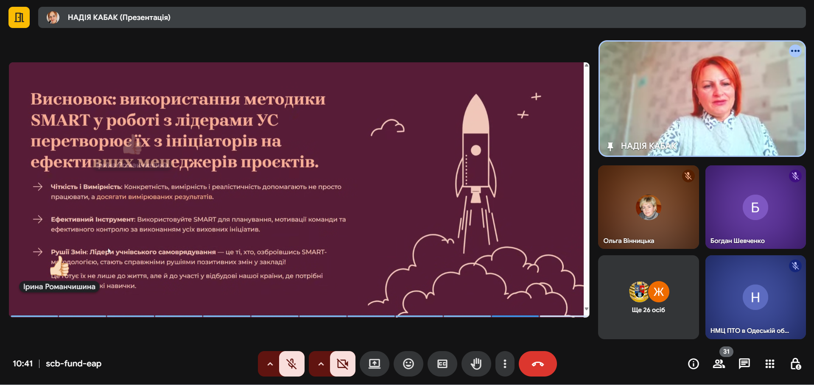Open the emoji reactions picker
The height and width of the screenshot is (385, 814).
pyautogui.click(x=408, y=364)
